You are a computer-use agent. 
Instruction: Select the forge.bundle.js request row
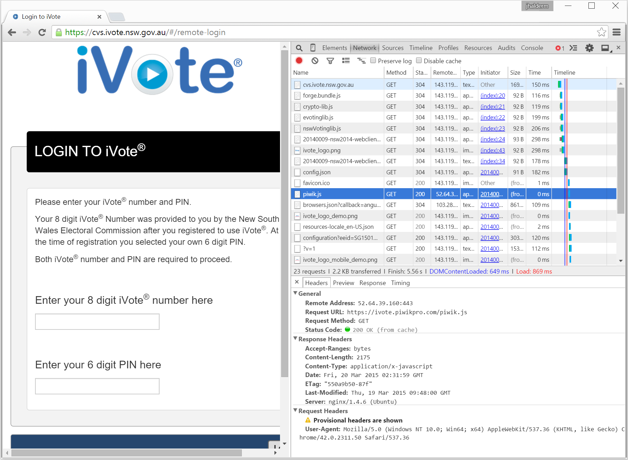click(454, 95)
